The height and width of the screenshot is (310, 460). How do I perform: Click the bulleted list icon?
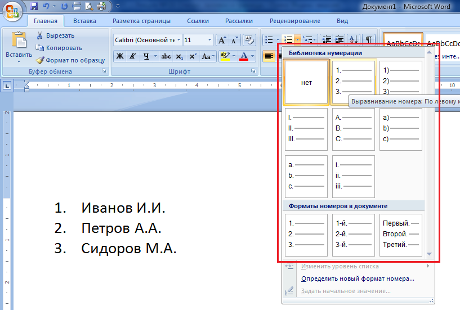coord(269,39)
